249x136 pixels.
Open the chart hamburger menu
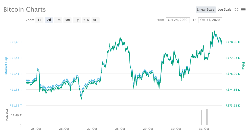pyautogui.click(x=243, y=10)
